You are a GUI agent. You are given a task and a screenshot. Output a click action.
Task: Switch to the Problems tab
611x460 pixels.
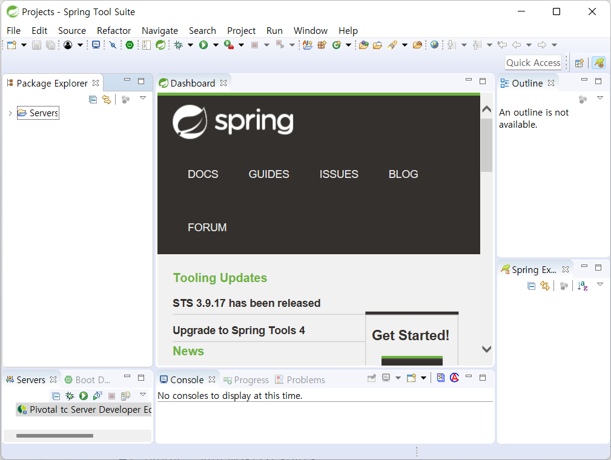click(x=300, y=379)
